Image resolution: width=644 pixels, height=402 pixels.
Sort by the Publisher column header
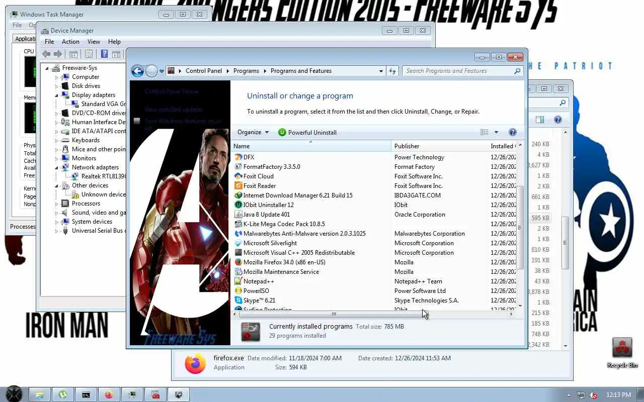[x=439, y=146]
